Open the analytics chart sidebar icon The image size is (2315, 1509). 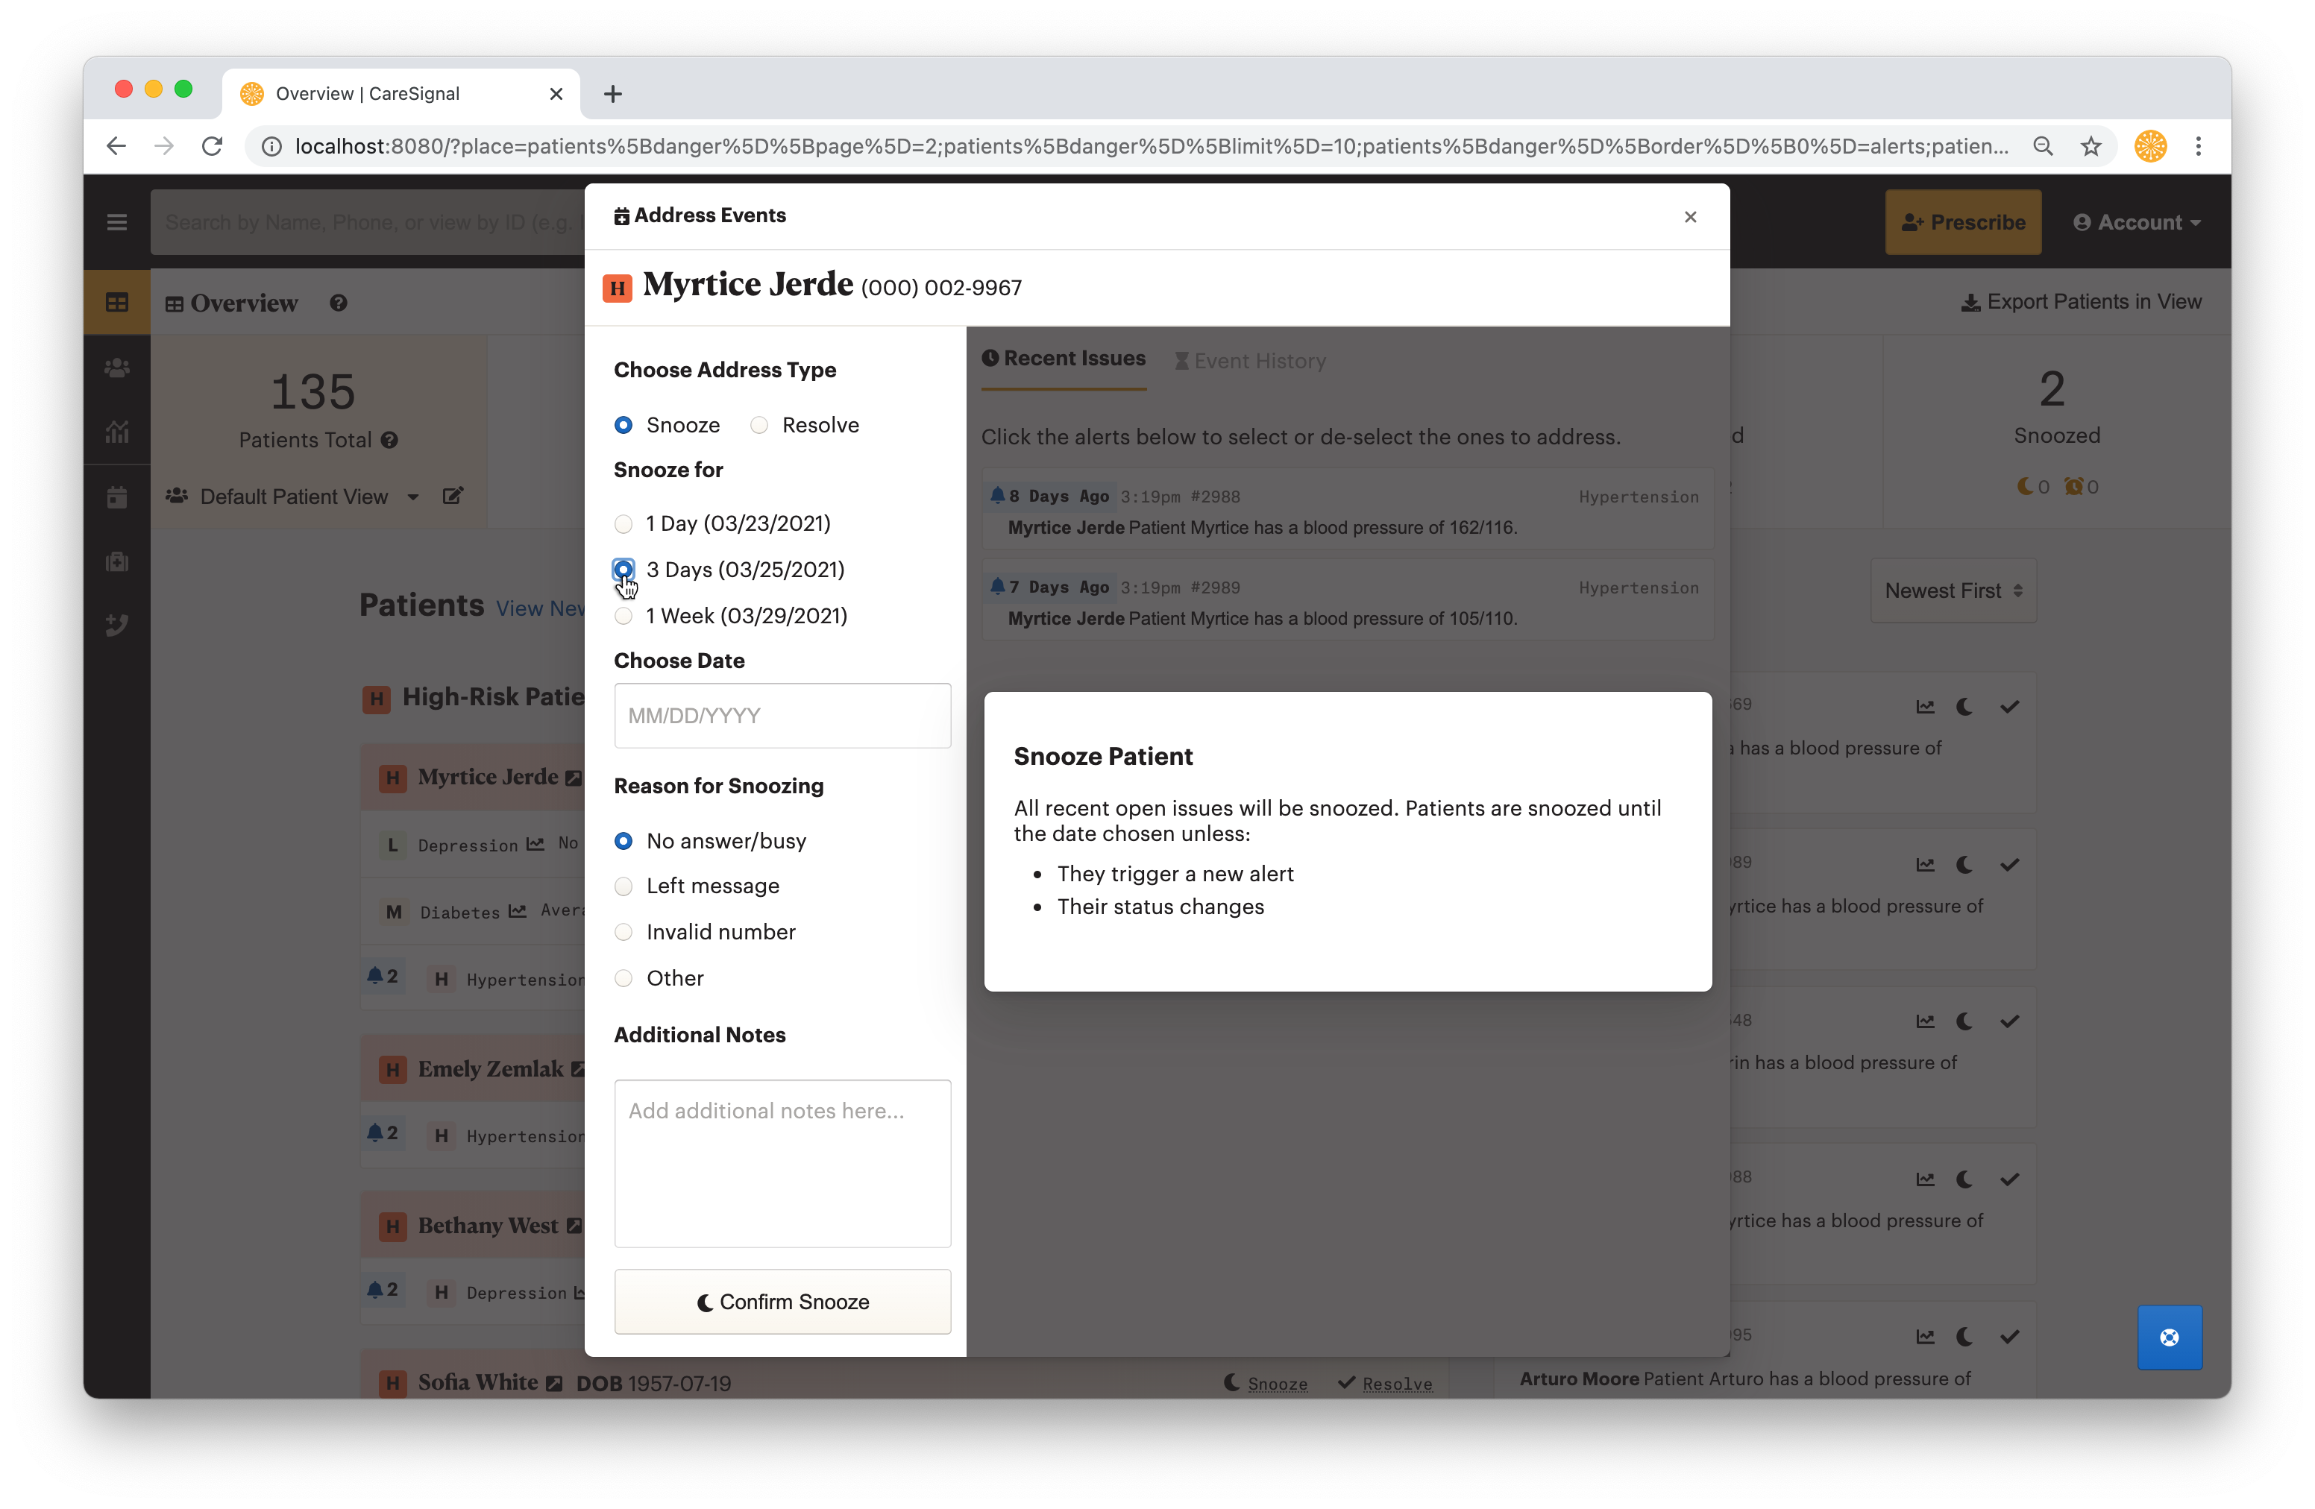pos(117,432)
